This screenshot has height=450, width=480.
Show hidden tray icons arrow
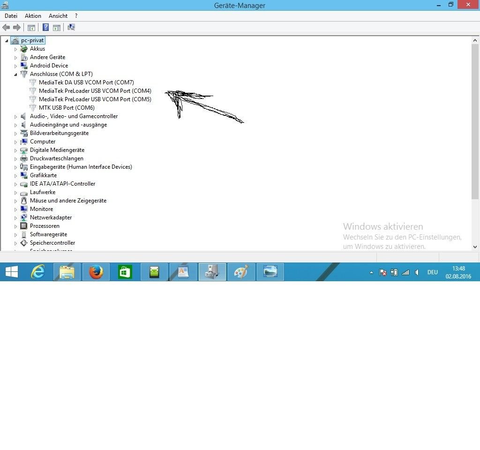pos(371,272)
